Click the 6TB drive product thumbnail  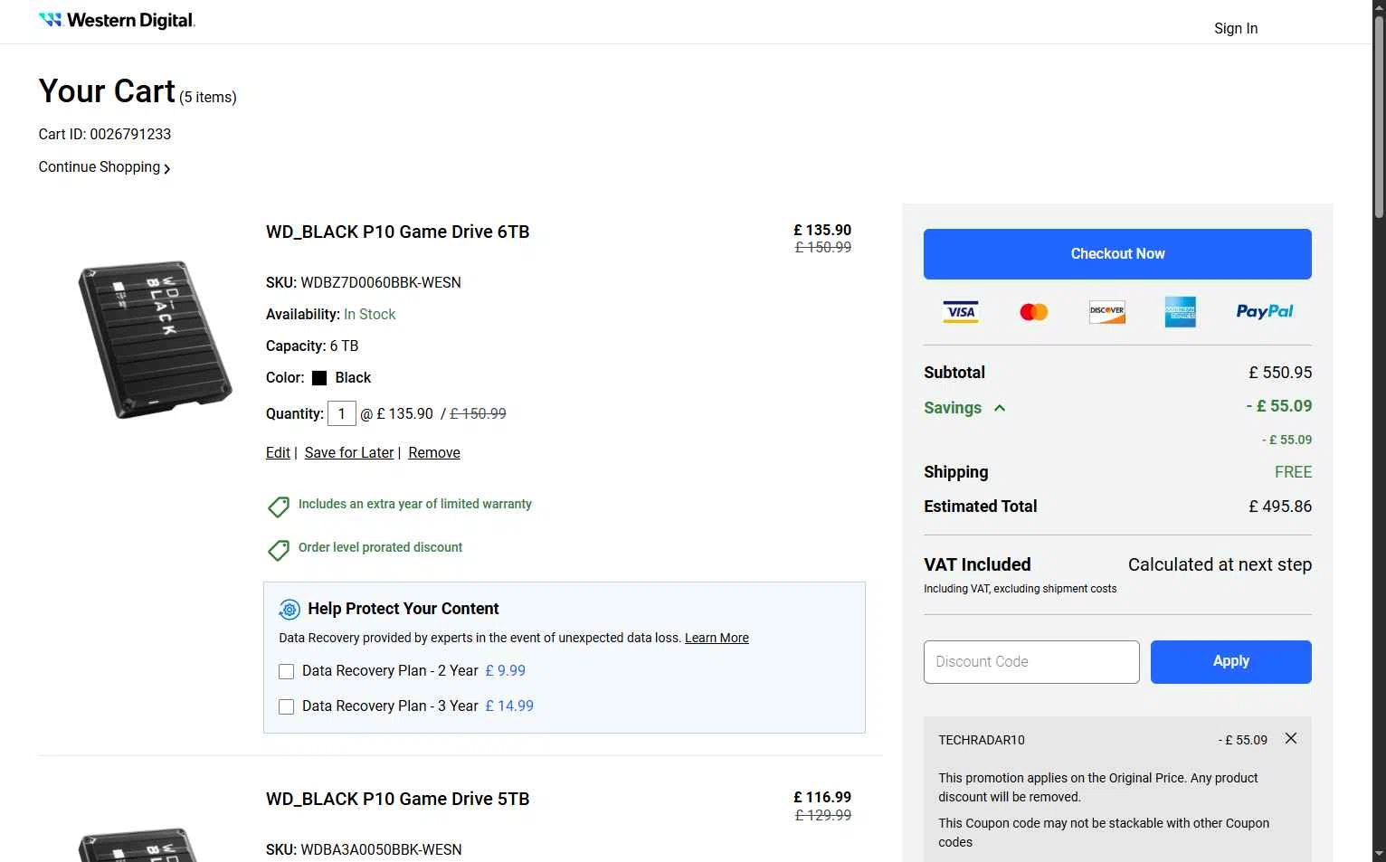155,339
